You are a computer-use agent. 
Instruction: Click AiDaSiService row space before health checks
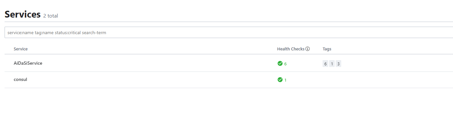(157, 63)
